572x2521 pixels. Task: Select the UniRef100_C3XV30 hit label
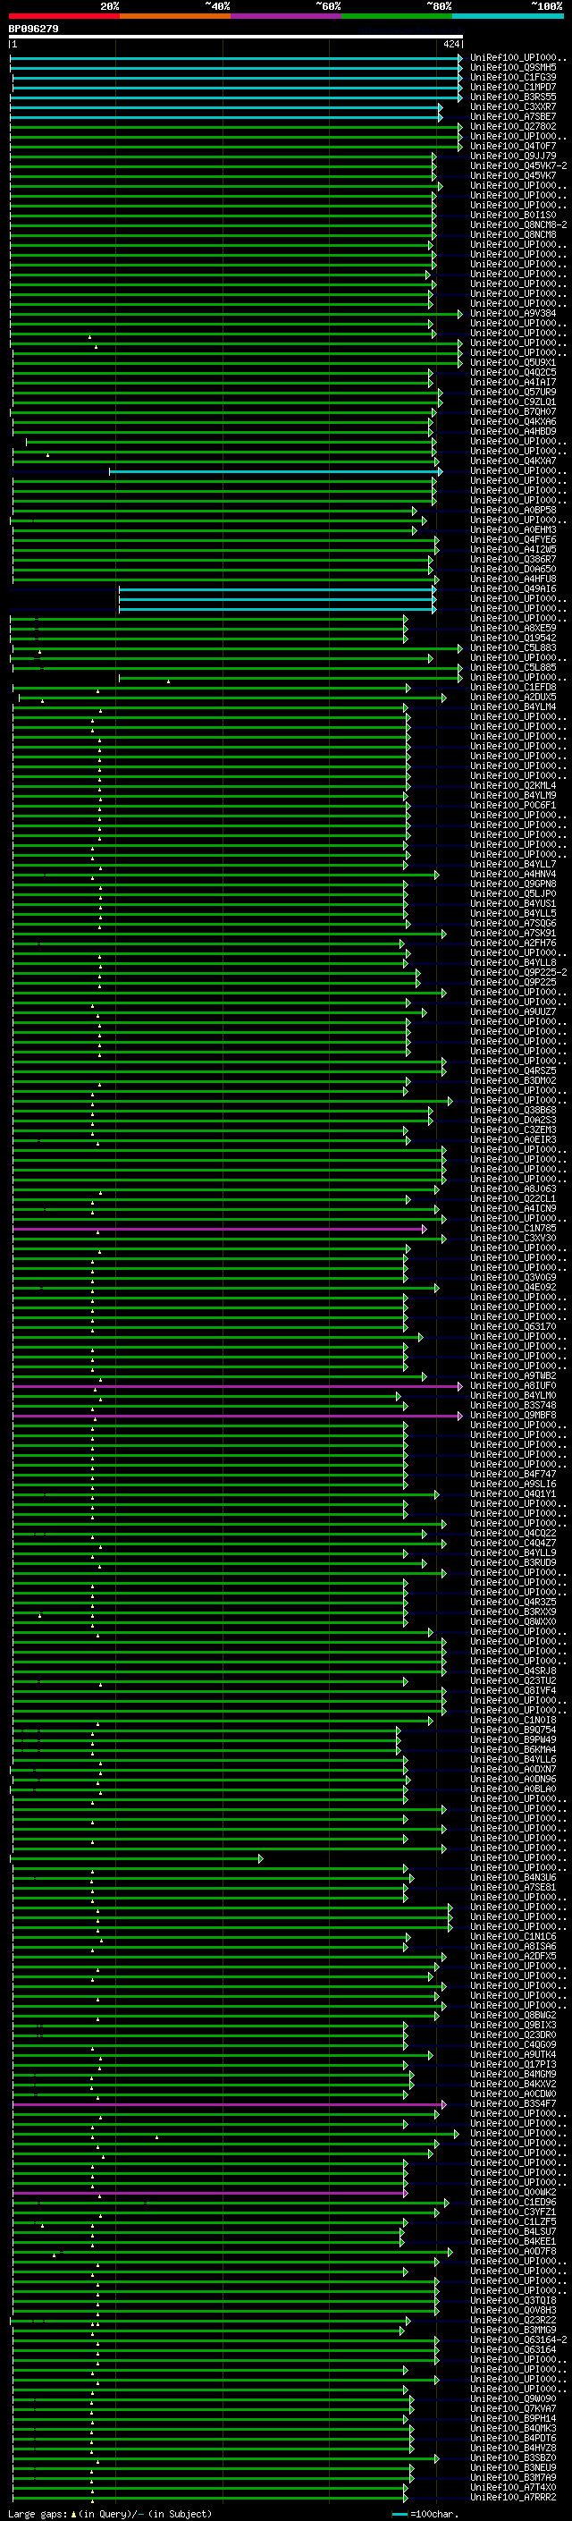point(513,1239)
